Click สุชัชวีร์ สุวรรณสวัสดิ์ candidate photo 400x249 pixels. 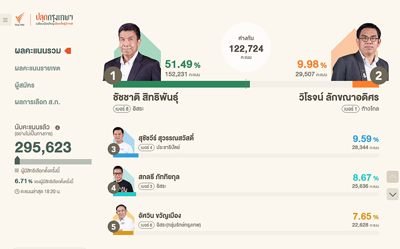pos(125,140)
